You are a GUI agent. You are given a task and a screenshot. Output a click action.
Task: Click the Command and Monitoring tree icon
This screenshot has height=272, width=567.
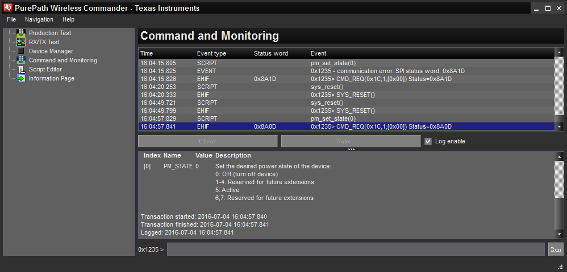coord(21,60)
